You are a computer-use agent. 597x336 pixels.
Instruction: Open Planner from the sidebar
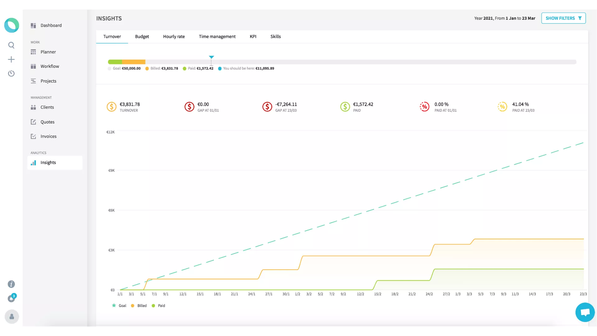click(x=48, y=52)
